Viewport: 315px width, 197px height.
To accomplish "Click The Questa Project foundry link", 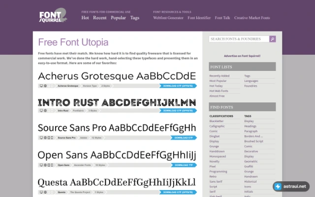I will [80, 192].
